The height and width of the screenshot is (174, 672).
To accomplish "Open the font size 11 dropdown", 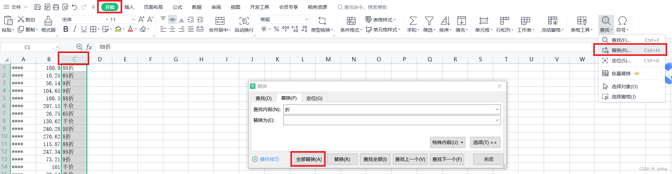I will 133,20.
